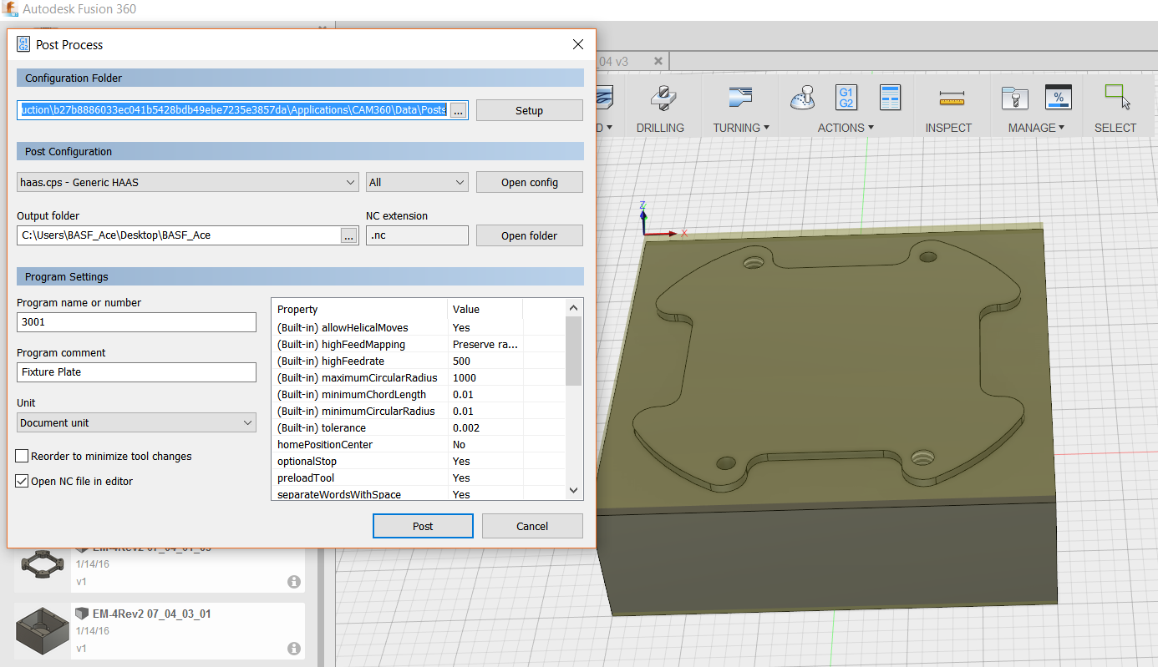Expand the MANAGE menu
Image resolution: width=1158 pixels, height=667 pixels.
1036,128
